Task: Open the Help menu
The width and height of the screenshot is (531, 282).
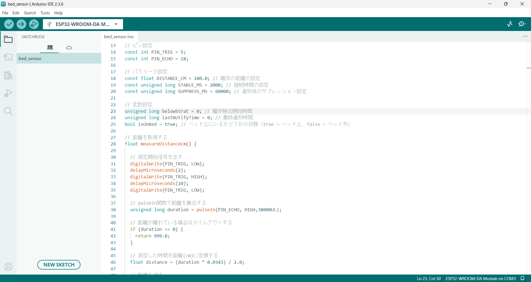Action: click(58, 13)
